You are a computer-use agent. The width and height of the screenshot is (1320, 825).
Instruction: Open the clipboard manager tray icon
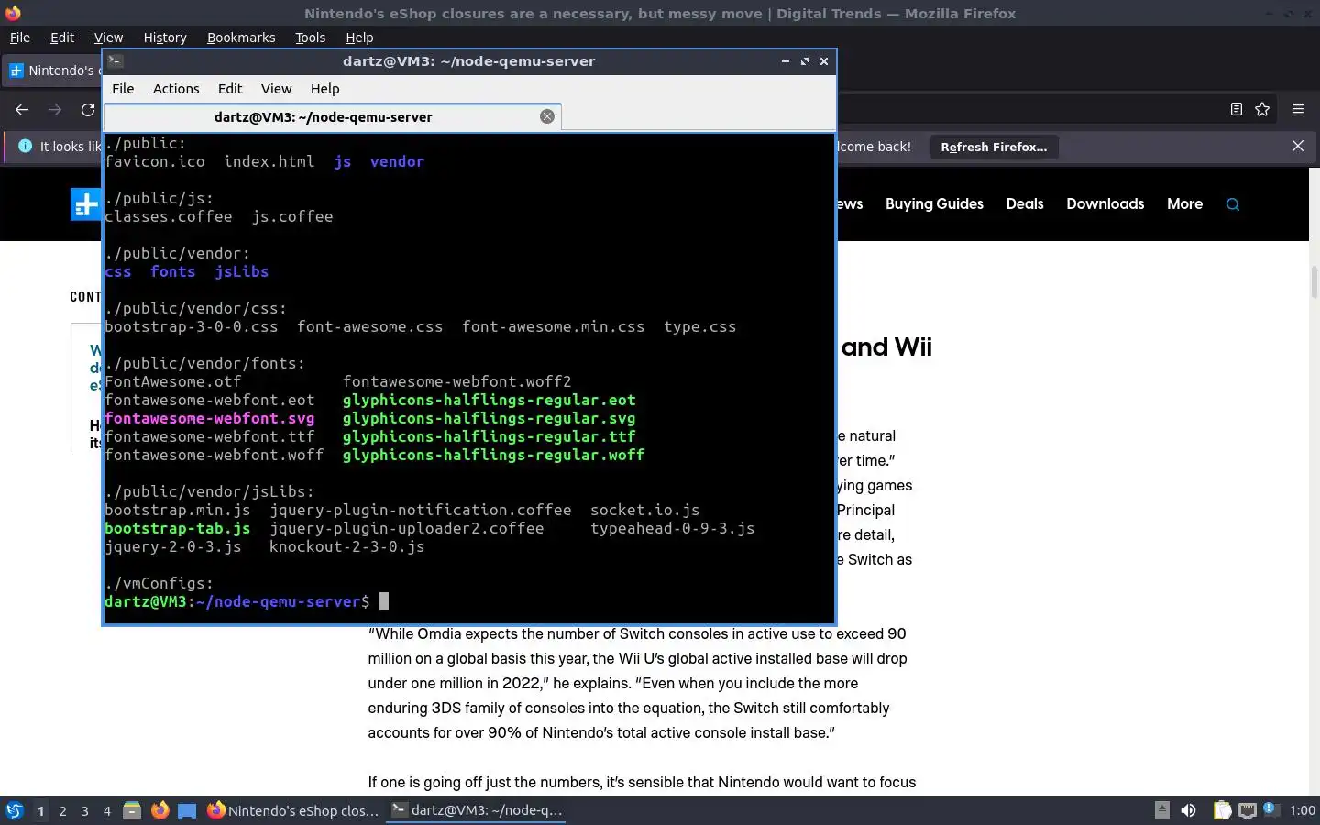click(x=1222, y=810)
